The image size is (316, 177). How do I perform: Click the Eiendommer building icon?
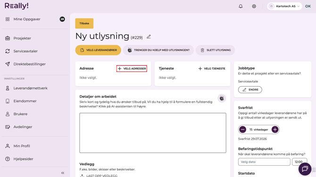pos(8,101)
